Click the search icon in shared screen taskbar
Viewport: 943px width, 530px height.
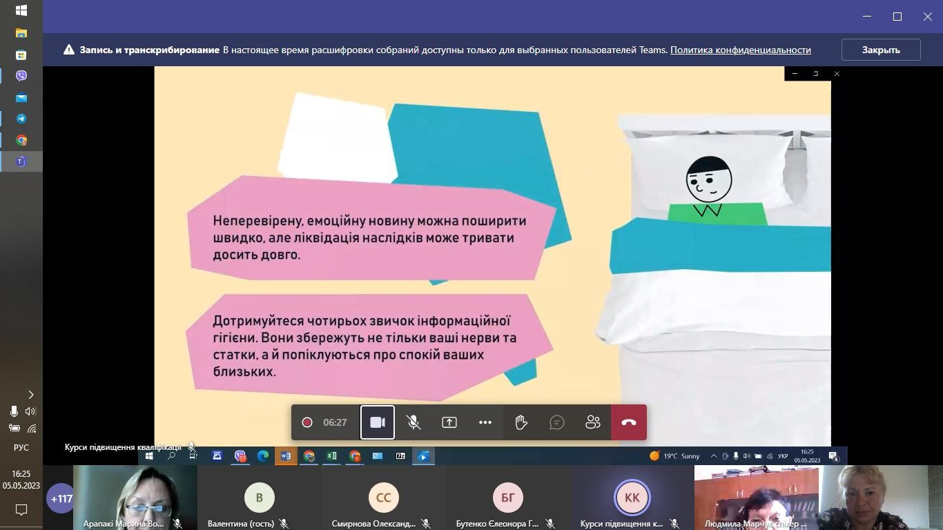pos(171,455)
